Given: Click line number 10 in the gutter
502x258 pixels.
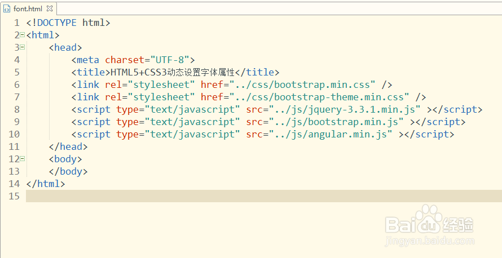Looking at the screenshot, I should coord(14,134).
